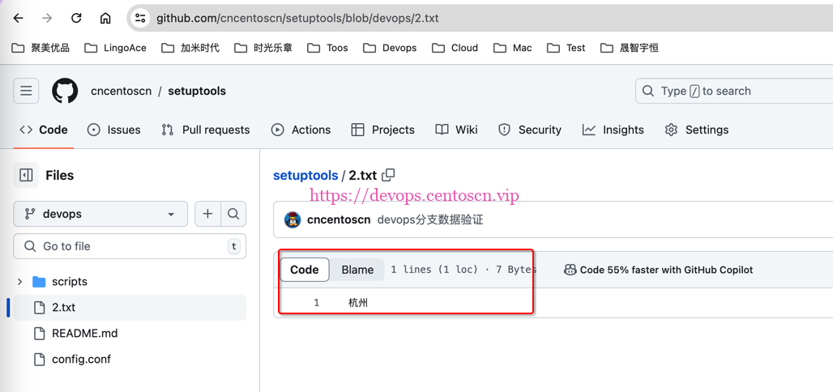
Task: Copy the 2.txt file path
Action: click(388, 175)
